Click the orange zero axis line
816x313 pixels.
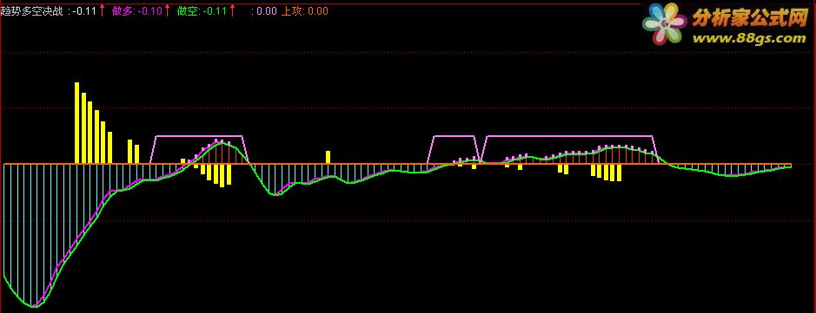(398, 164)
